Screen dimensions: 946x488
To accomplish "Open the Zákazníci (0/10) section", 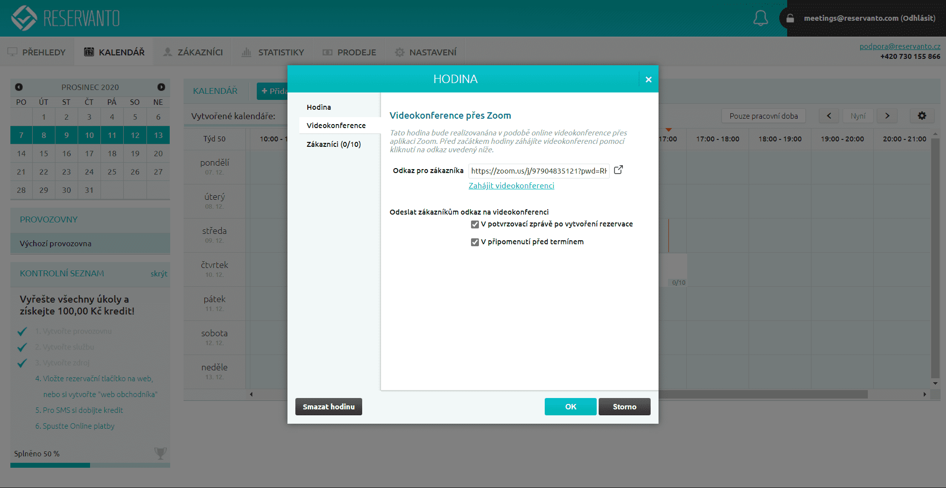I will pos(333,144).
